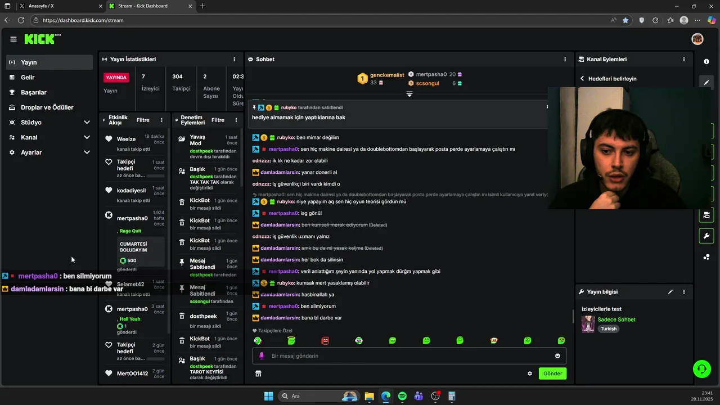
Task: Go back from Hedefleri belirleyin
Action: [x=583, y=79]
